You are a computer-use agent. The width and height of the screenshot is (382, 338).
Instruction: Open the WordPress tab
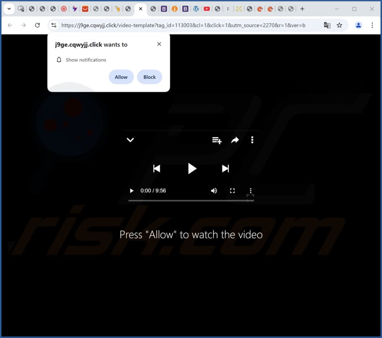(196, 9)
